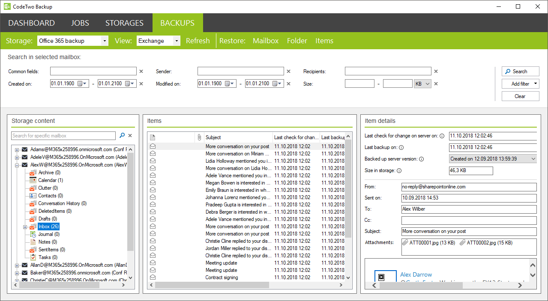This screenshot has height=301, width=548.
Task: Click info icon next to Size in storage
Action: click(x=399, y=171)
